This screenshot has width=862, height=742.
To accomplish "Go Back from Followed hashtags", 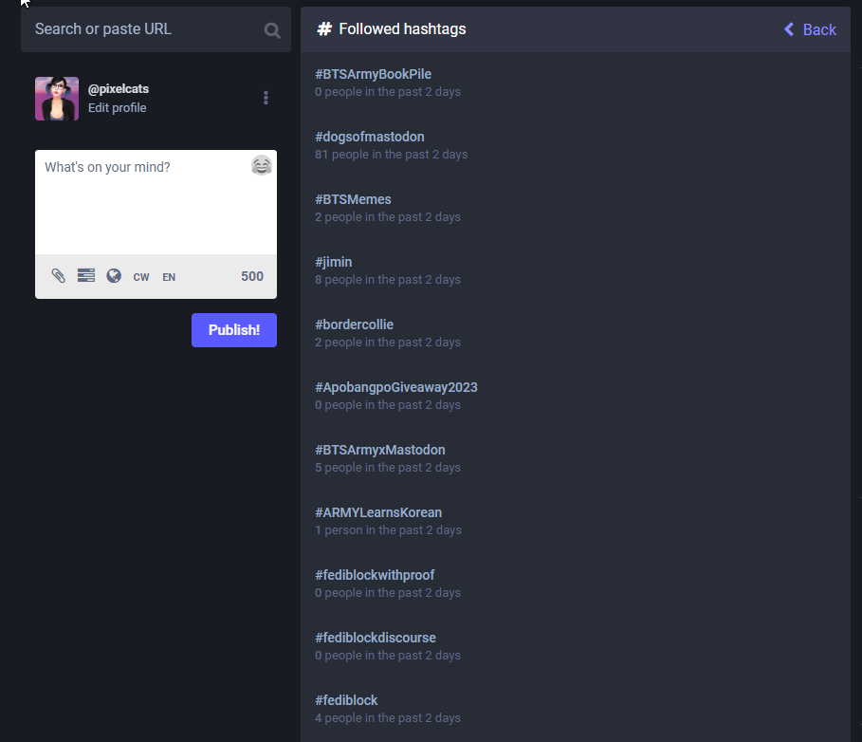I will coord(810,29).
